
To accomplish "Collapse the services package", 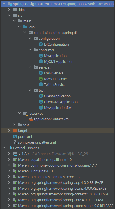I will (x=30, y=67).
